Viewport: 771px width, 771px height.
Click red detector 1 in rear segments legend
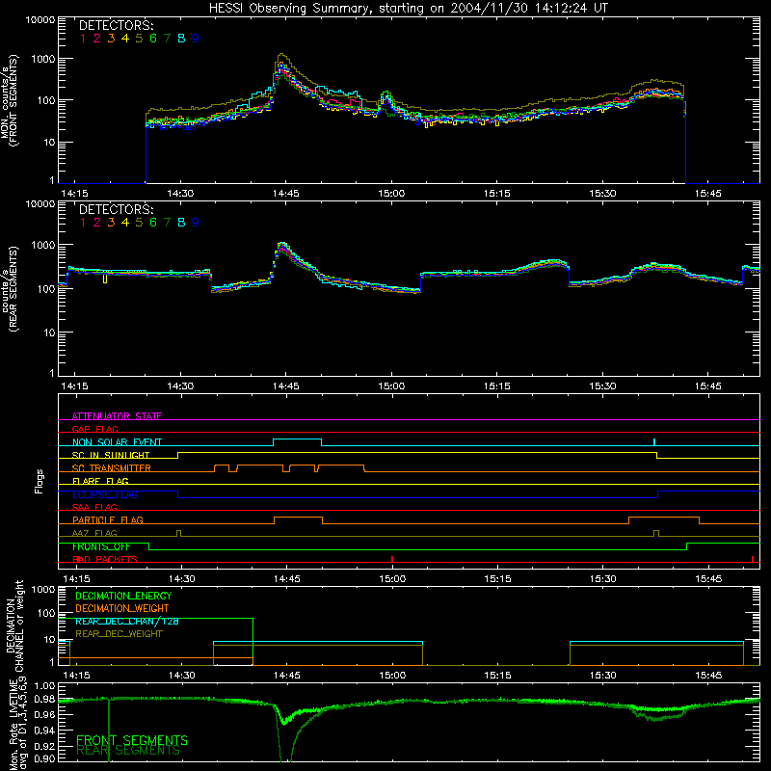pos(83,223)
